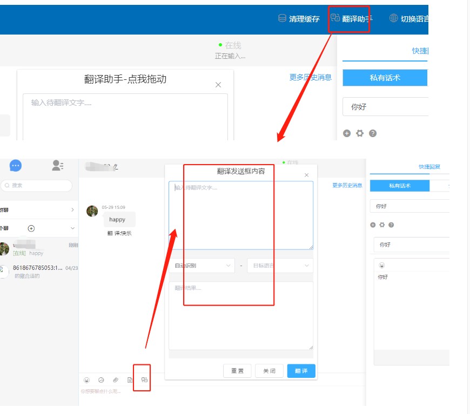
Task: Open phrase settings via the upper gear icon
Action: coord(360,133)
